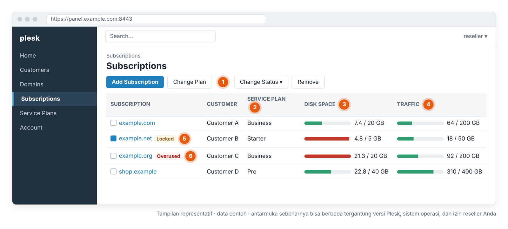Viewport: 508px width, 229px height.
Task: Sort by the Service Plan column header
Action: (266, 99)
